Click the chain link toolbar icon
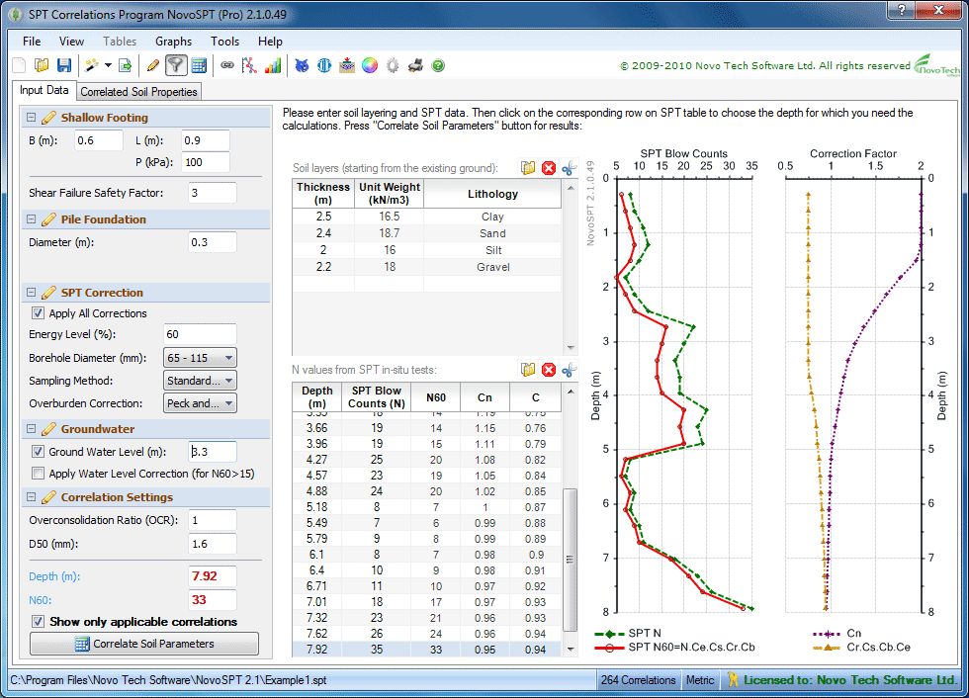This screenshot has width=969, height=698. (227, 65)
